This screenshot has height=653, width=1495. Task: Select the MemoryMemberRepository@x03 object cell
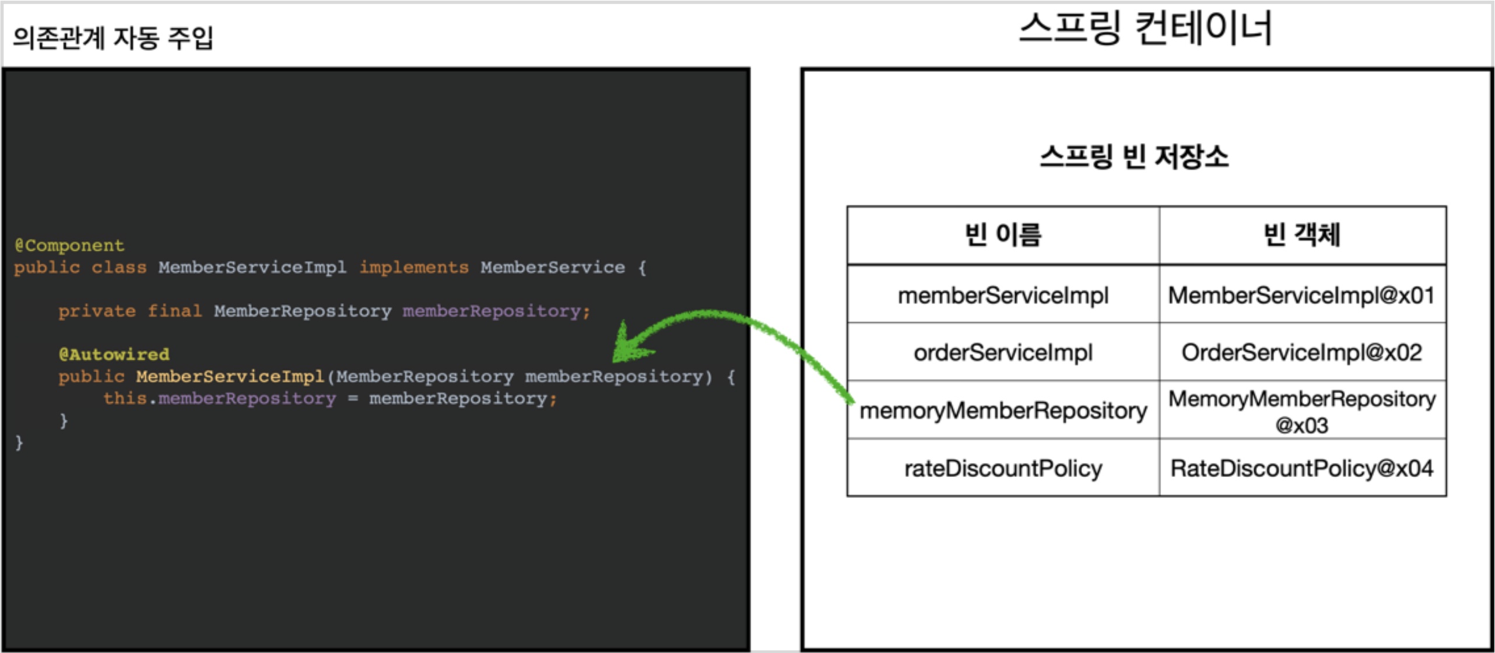(1301, 411)
